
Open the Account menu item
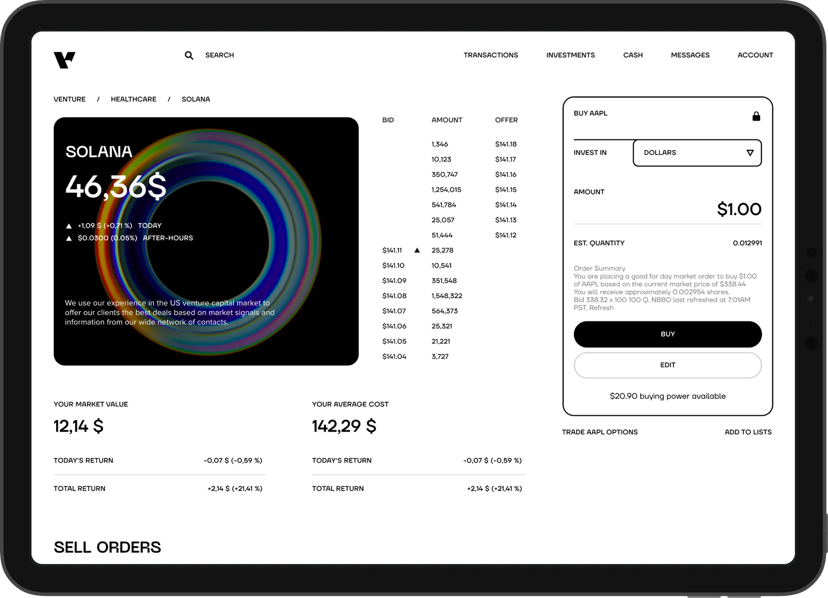[755, 55]
